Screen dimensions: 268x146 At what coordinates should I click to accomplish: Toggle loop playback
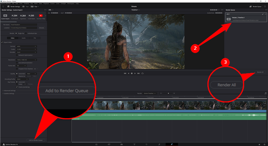pos(142,74)
